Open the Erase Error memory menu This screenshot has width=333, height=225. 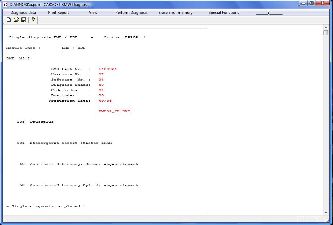pos(175,13)
